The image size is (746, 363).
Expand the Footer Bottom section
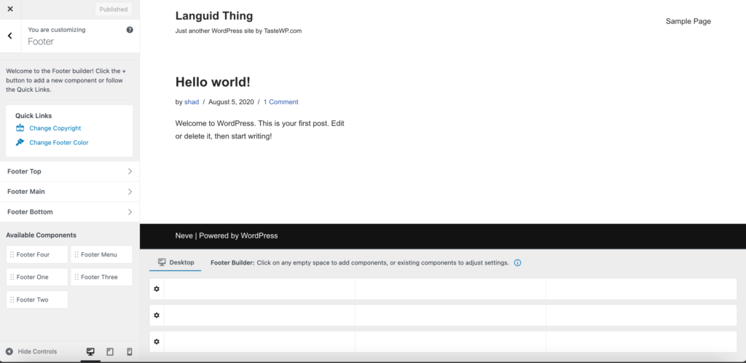click(x=69, y=211)
